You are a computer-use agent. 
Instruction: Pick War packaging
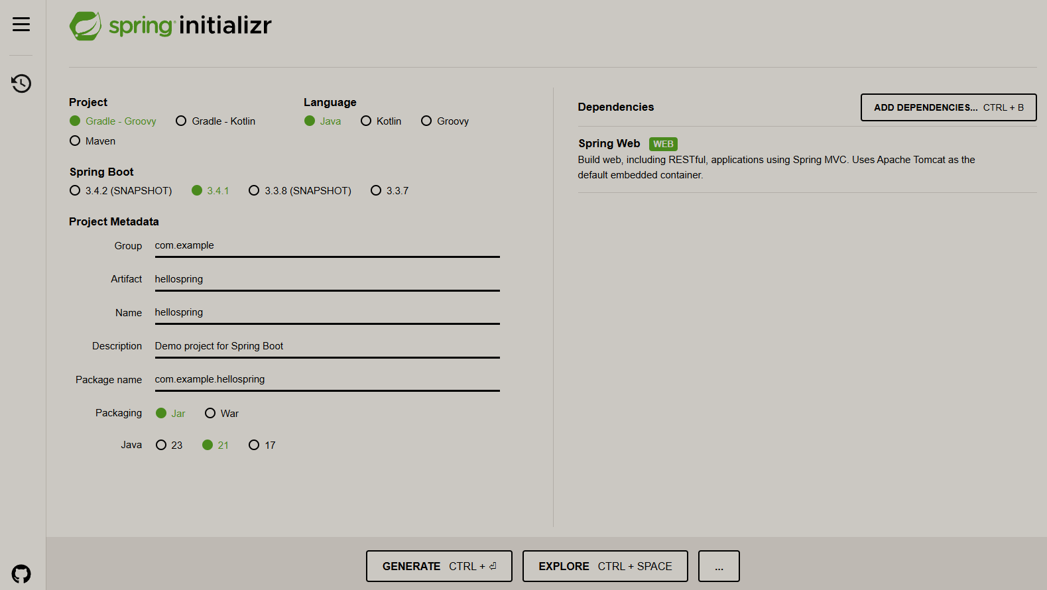(221, 414)
